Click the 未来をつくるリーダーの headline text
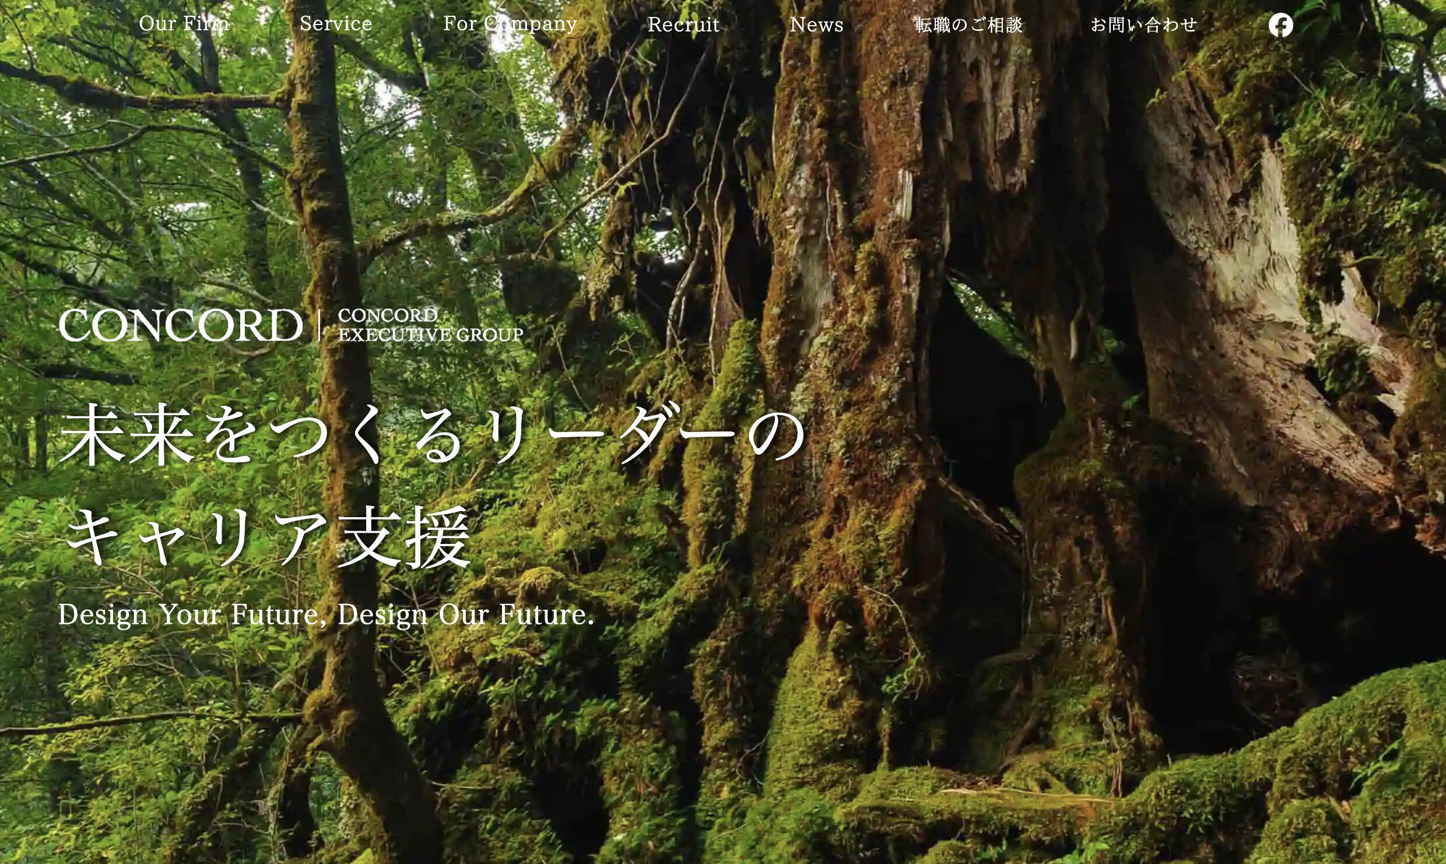 431,435
